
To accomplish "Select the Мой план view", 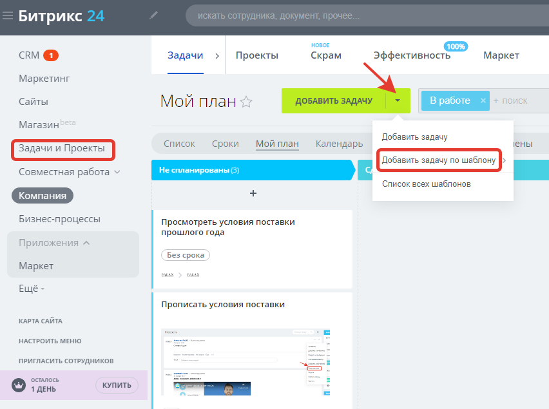I will tap(277, 144).
